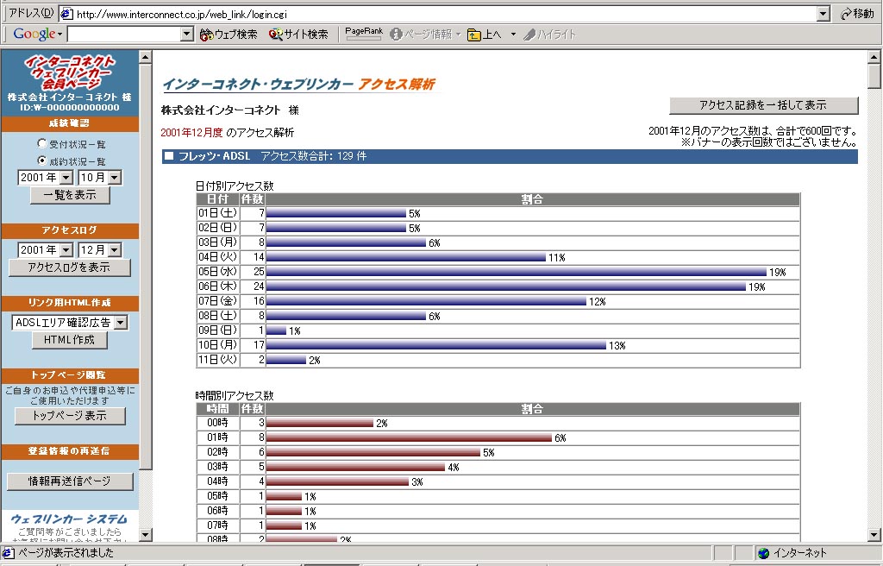Click the 日付 column header

(x=218, y=199)
